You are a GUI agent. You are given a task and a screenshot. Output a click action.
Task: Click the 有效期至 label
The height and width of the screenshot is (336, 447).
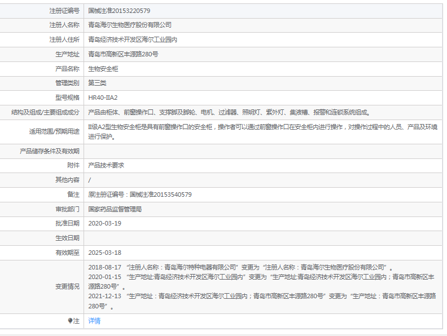click(68, 253)
